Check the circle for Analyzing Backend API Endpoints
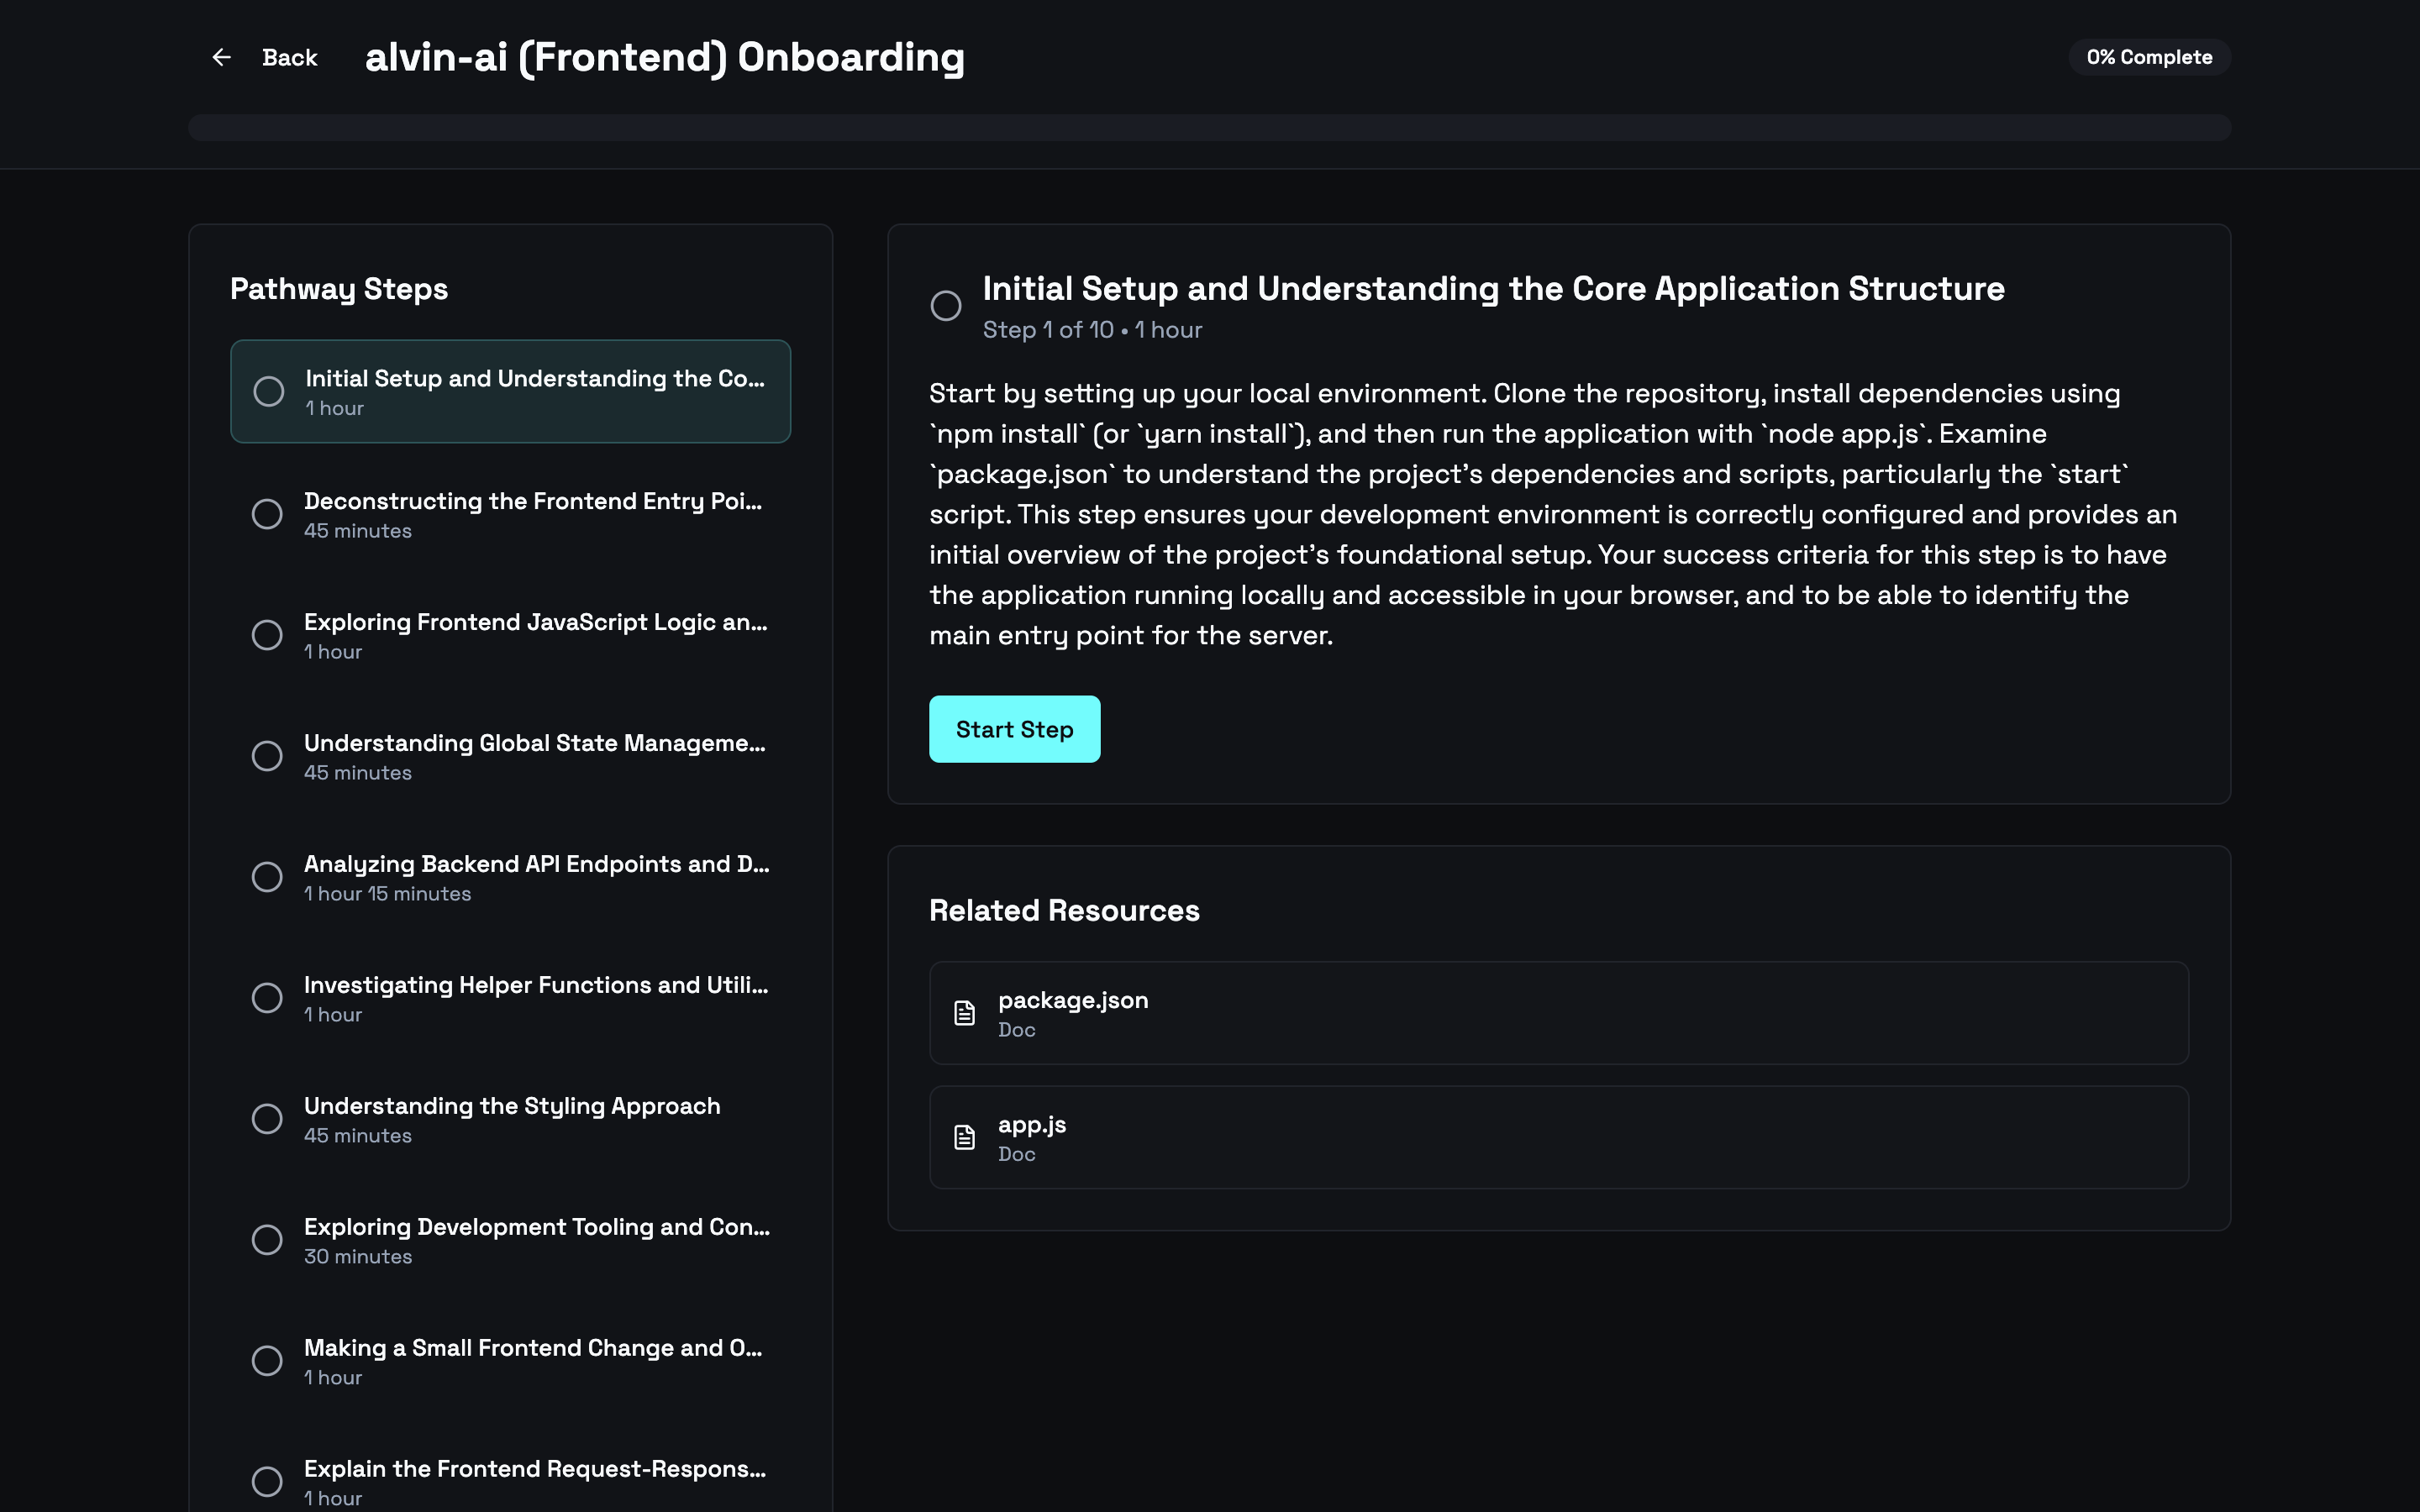Viewport: 2420px width, 1512px height. (267, 877)
